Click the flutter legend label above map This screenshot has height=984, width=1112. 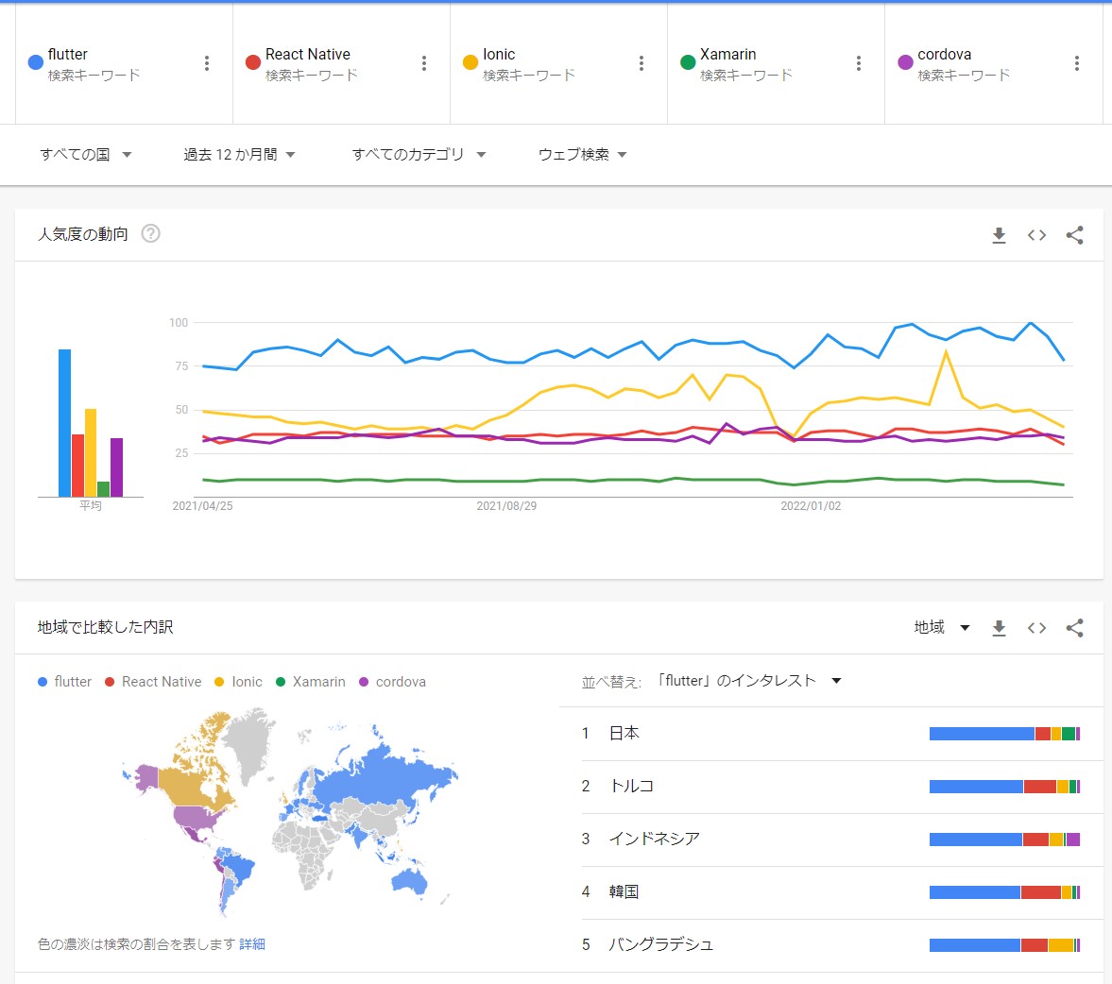[x=73, y=681]
